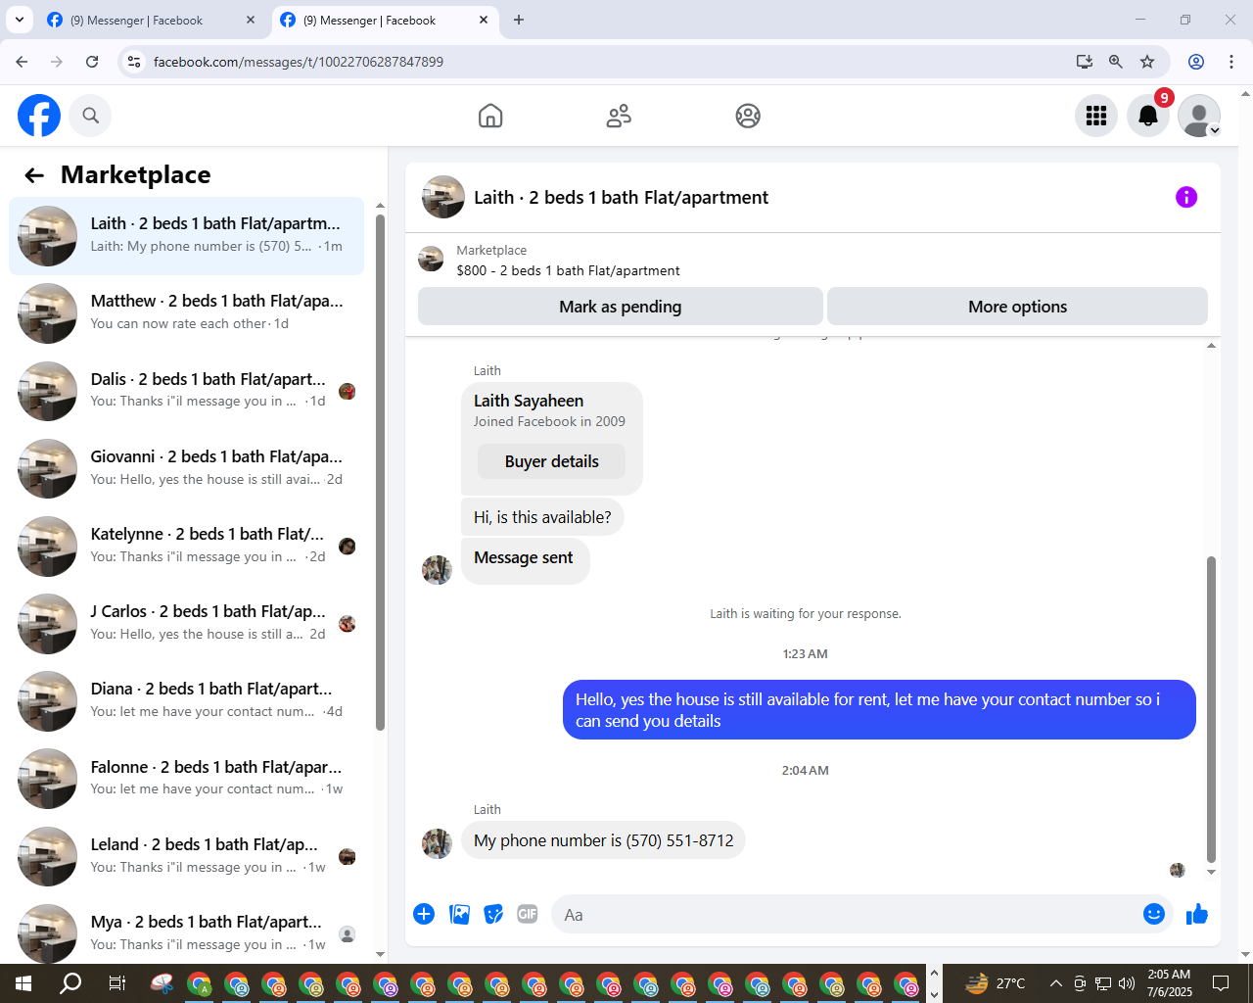The height and width of the screenshot is (1003, 1253).
Task: Bookmark this page with the star
Action: click(1147, 62)
